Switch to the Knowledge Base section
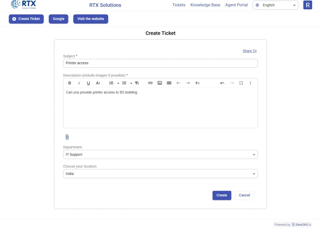321x228 pixels. point(205,5)
